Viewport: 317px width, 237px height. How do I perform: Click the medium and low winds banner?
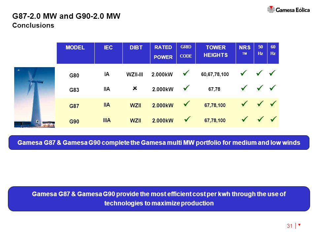click(x=159, y=143)
